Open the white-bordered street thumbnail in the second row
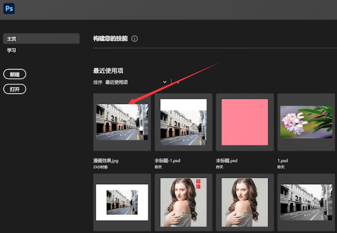 coord(122,202)
